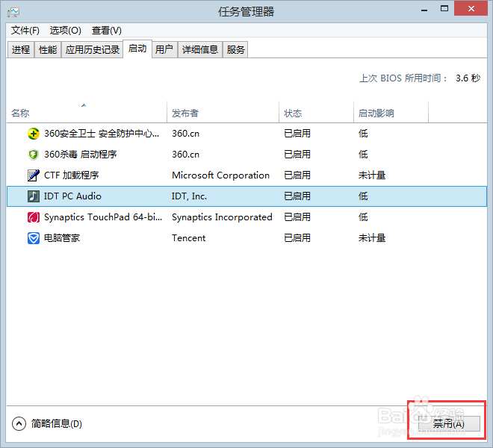Select the CTF 加载程序 entry

click(x=72, y=175)
